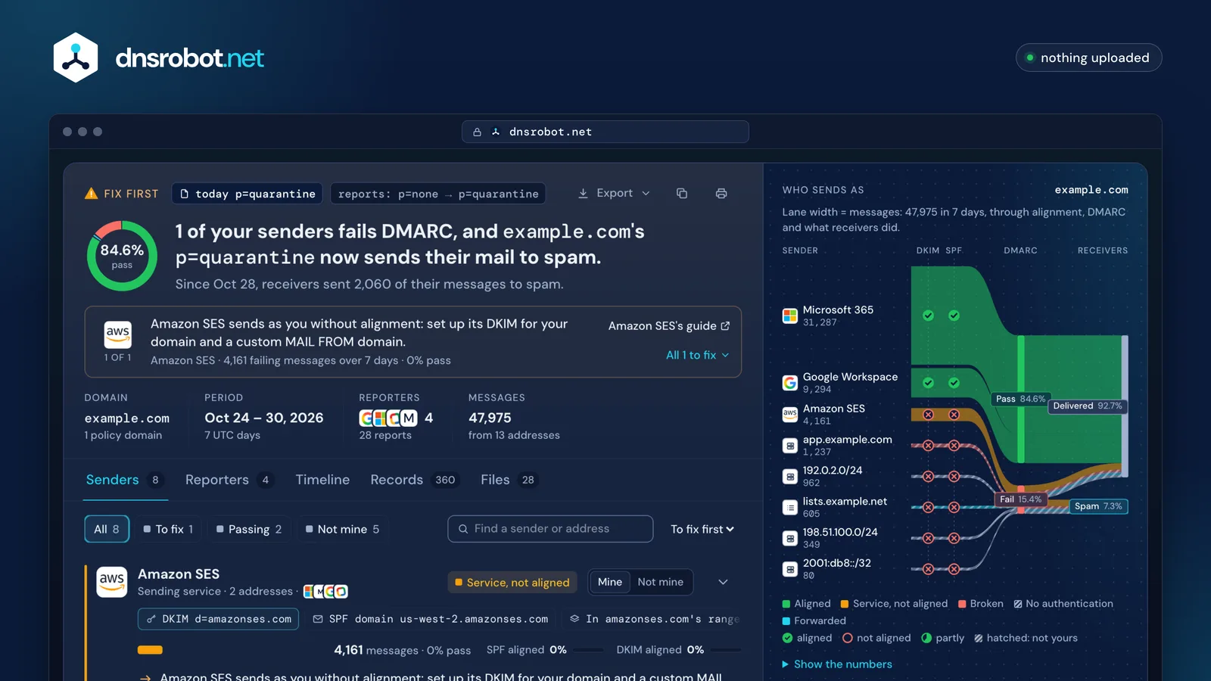Click the AWS logo in the fix card
Image resolution: width=1211 pixels, height=681 pixels.
pyautogui.click(x=118, y=334)
